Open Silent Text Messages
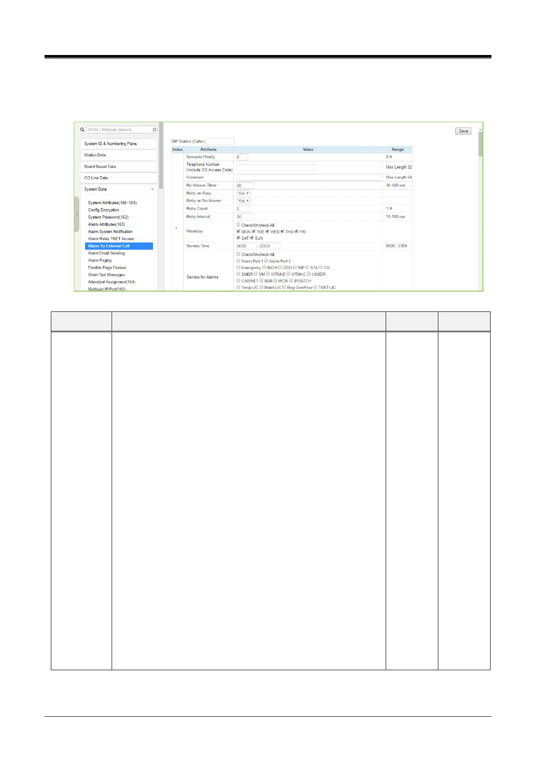Image resolution: width=536 pixels, height=759 pixels. [107, 275]
